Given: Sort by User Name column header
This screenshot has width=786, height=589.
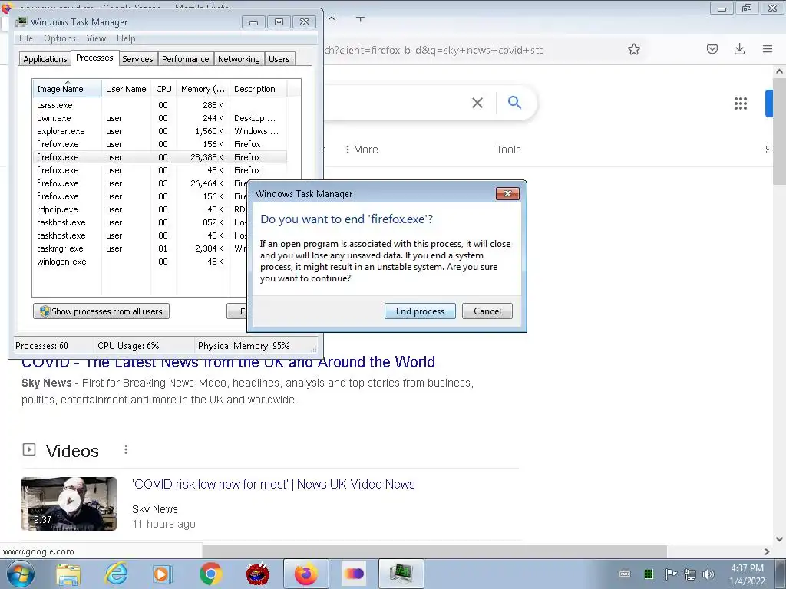Looking at the screenshot, I should 127,89.
